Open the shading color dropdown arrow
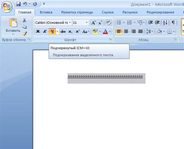 pos(164,31)
